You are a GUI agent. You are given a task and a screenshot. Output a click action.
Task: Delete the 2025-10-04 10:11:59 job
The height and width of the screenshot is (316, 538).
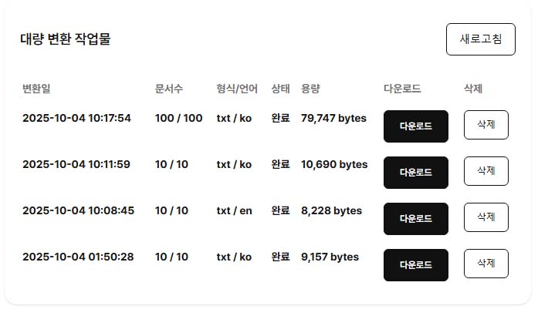[486, 171]
